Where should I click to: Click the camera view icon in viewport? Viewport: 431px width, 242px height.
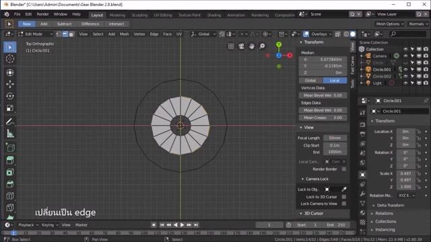(x=241, y=46)
